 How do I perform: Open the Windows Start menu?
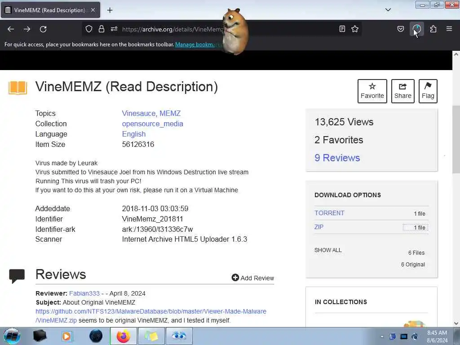[x=12, y=336]
